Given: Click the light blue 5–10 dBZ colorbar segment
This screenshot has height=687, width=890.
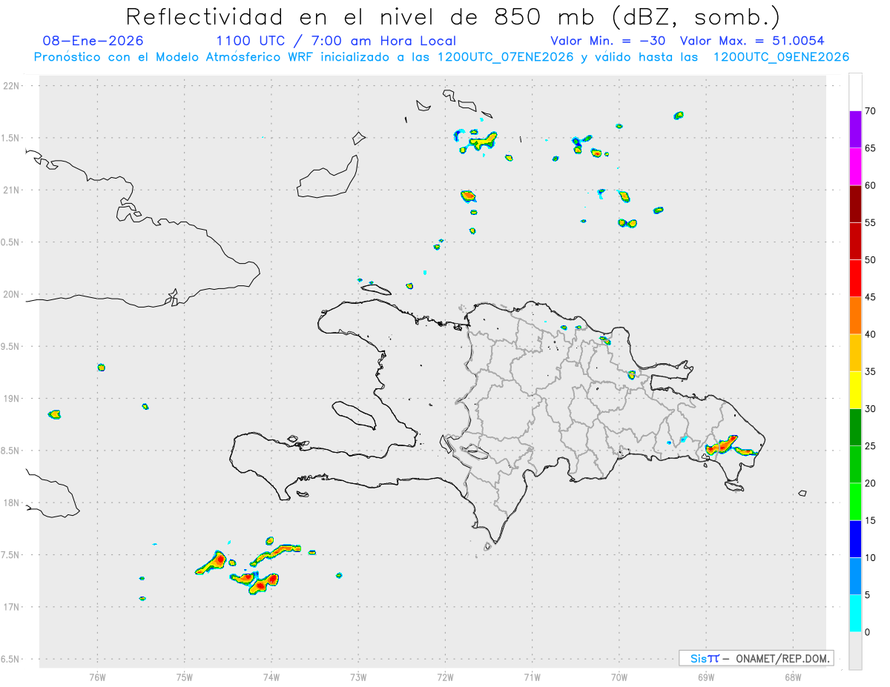Looking at the screenshot, I should click(x=855, y=577).
